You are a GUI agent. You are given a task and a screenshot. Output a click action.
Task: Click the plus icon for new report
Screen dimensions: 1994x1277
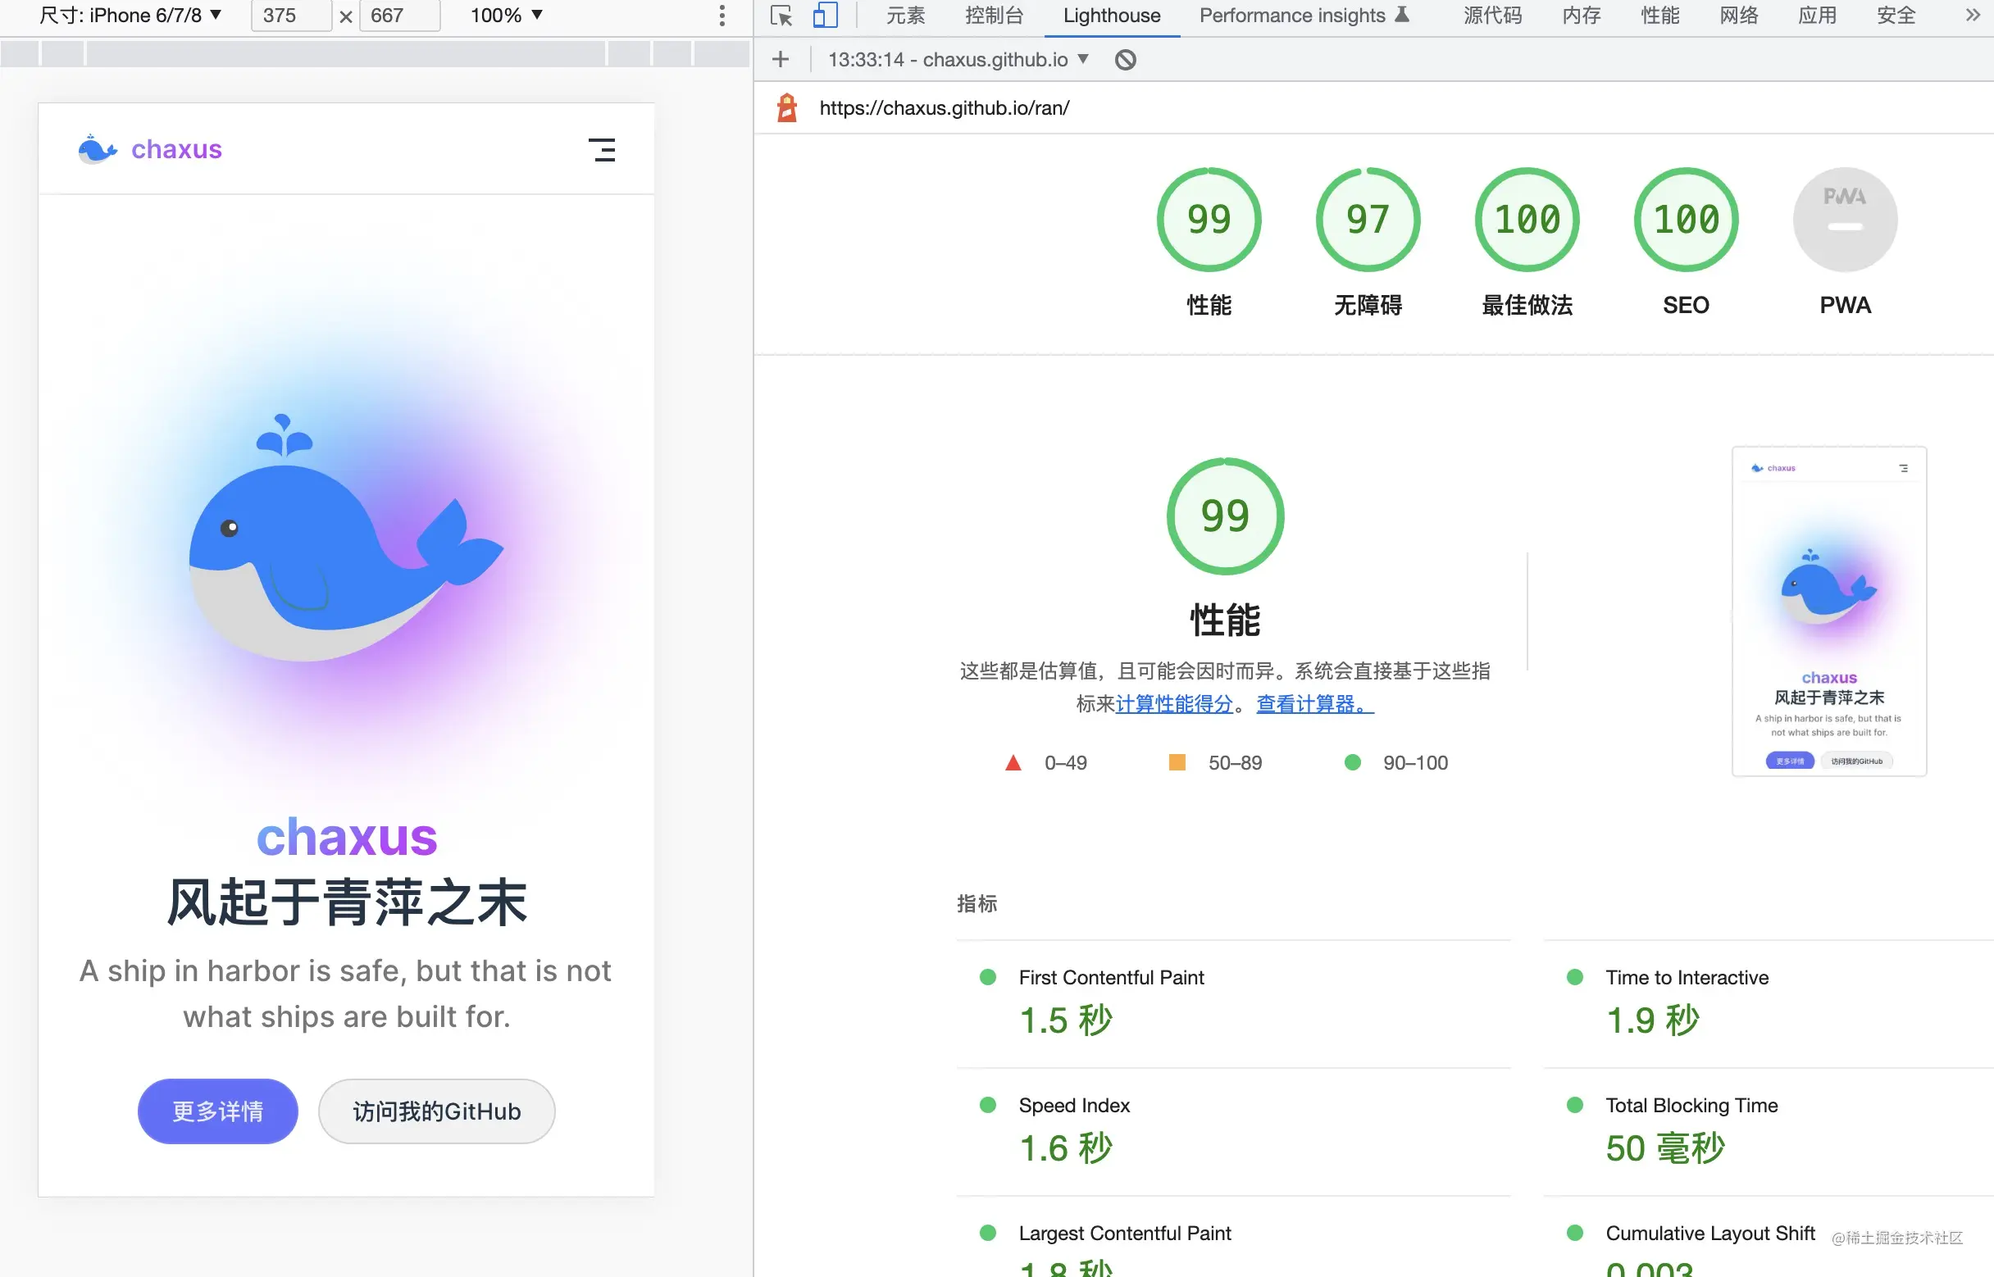(x=780, y=60)
